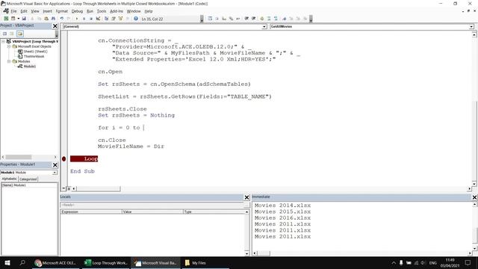The height and width of the screenshot is (269, 478).
Task: Click the View Microsoft Excel toolbar icon
Action: point(6,19)
